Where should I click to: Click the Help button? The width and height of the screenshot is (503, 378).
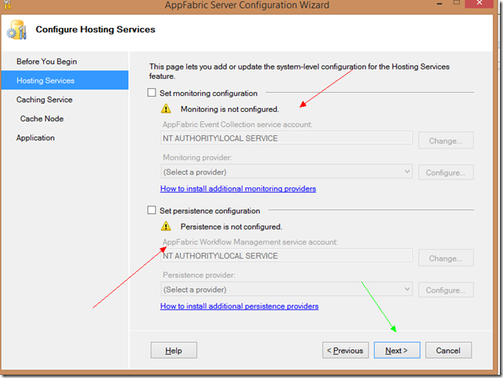[x=174, y=350]
